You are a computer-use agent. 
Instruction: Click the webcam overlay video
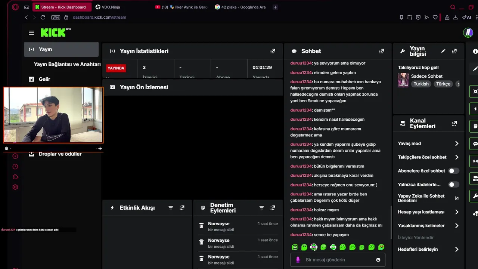tap(53, 115)
